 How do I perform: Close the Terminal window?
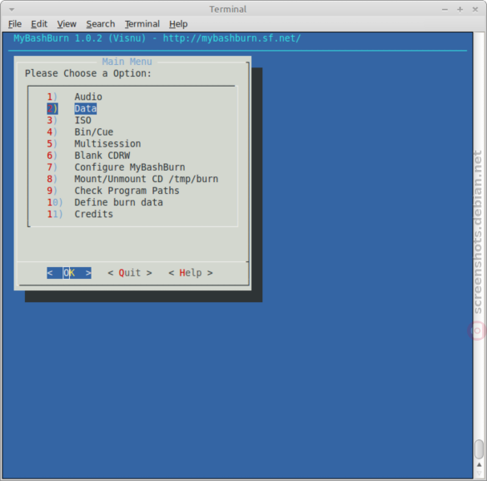[475, 10]
